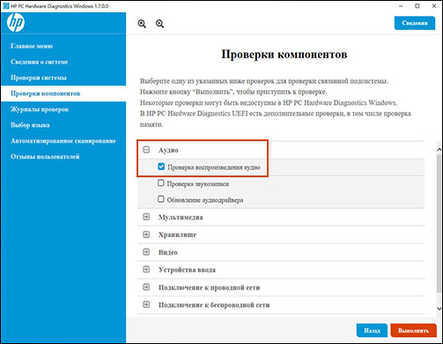Open Сведения о системе
This screenshot has height=344, width=443.
40,62
